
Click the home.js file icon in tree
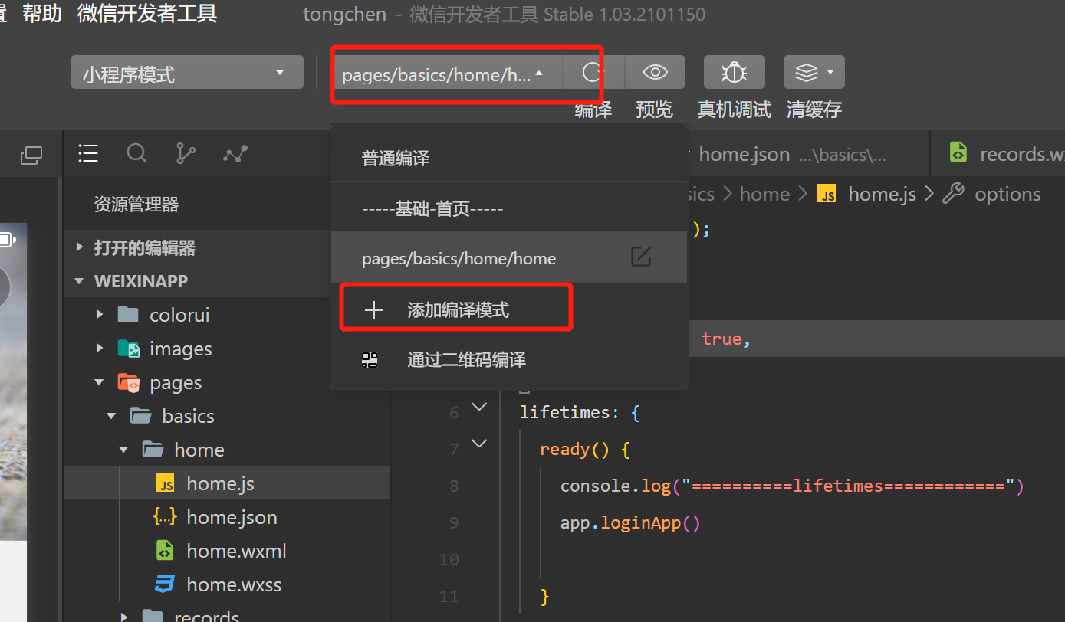(165, 483)
